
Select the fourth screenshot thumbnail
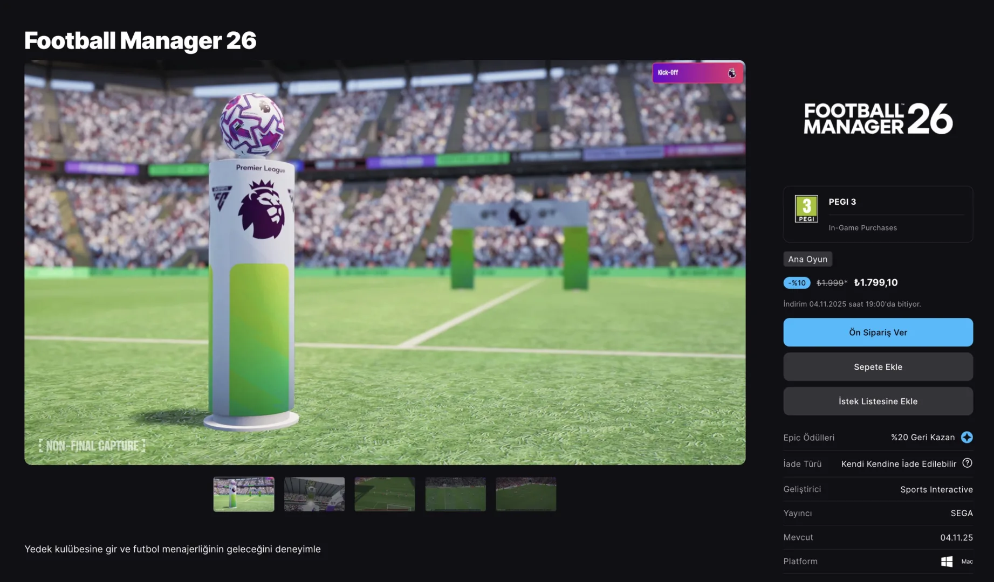[455, 494]
